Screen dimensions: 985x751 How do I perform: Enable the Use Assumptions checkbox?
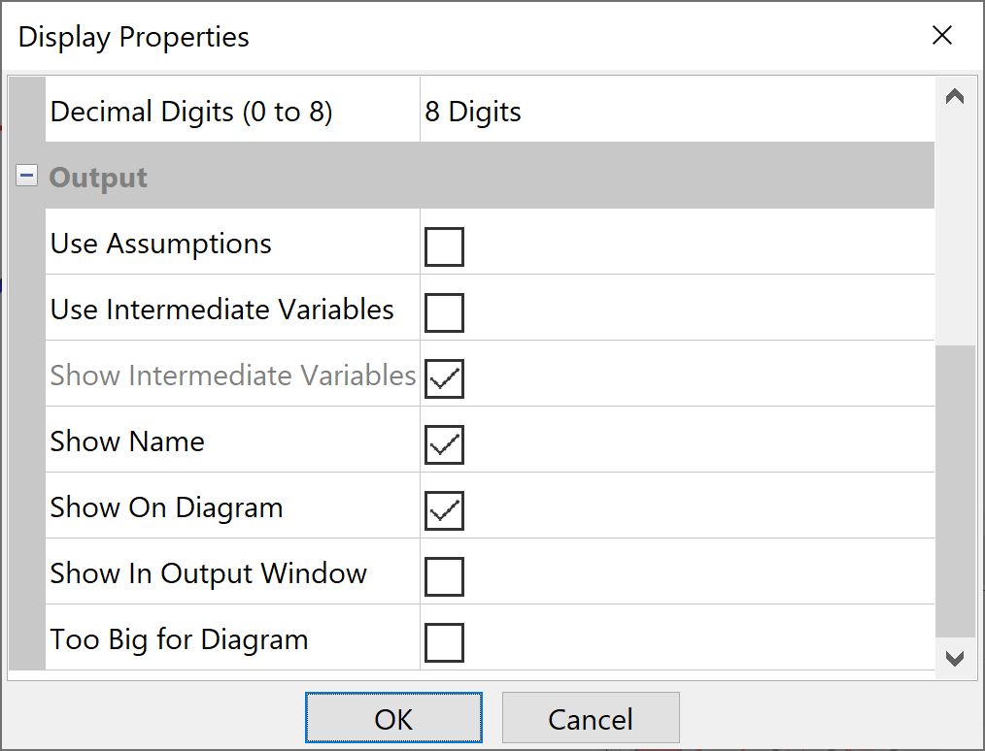[x=444, y=246]
